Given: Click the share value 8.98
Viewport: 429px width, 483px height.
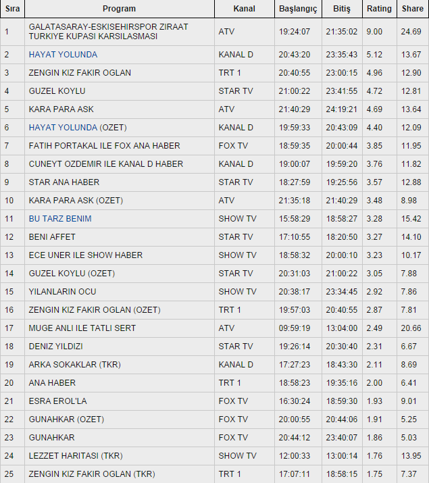Looking at the screenshot, I should point(409,201).
